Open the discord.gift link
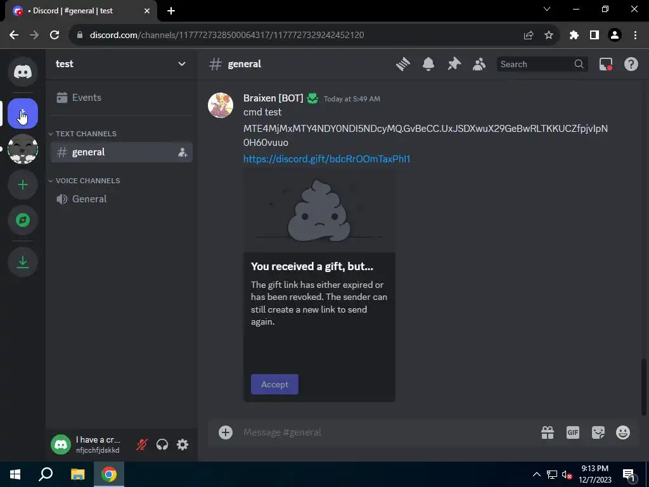649x487 pixels. click(326, 159)
